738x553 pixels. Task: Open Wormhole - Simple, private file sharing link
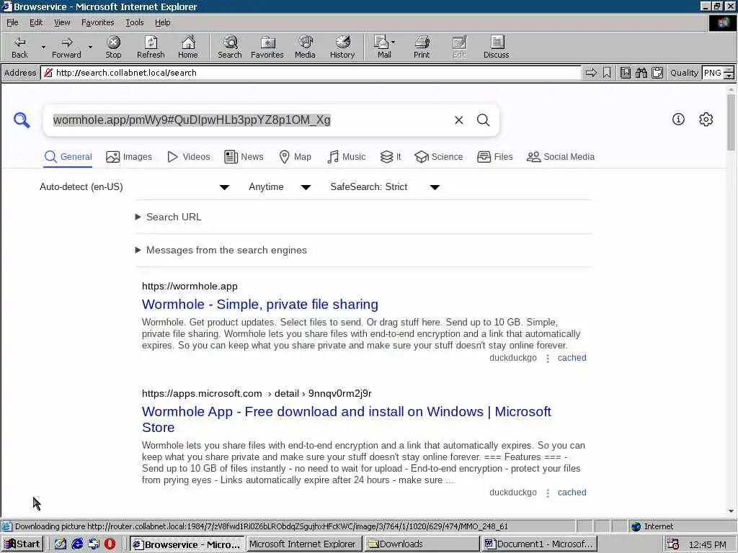(259, 305)
